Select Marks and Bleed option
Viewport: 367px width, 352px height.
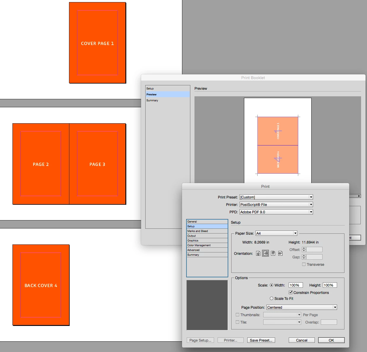(207, 231)
